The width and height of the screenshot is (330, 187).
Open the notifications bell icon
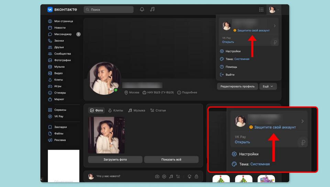click(x=142, y=10)
